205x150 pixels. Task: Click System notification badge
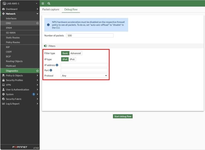(34, 94)
